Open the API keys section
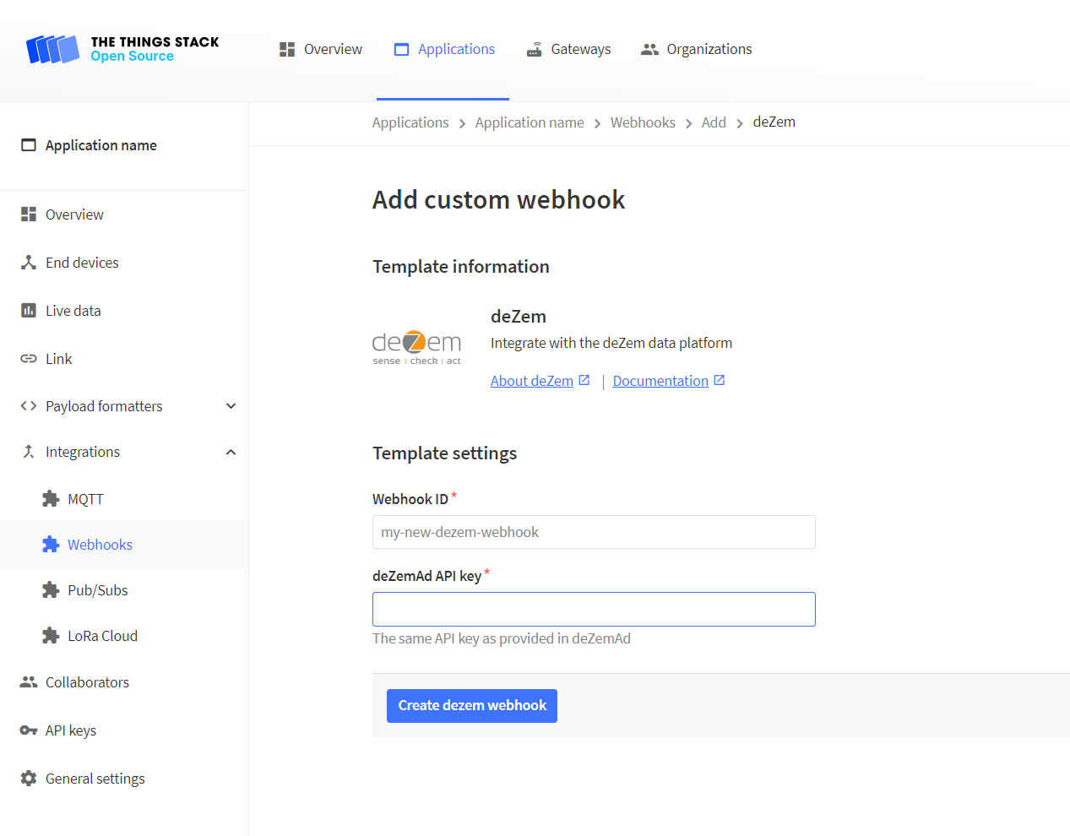 tap(71, 730)
